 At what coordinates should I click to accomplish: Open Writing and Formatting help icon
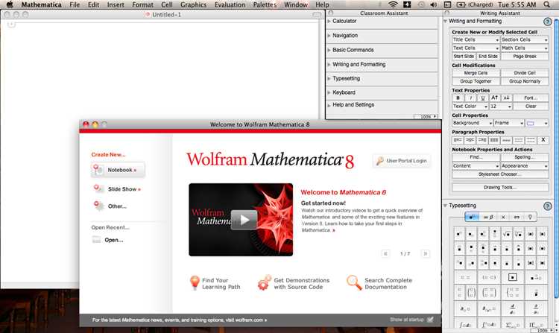point(547,22)
